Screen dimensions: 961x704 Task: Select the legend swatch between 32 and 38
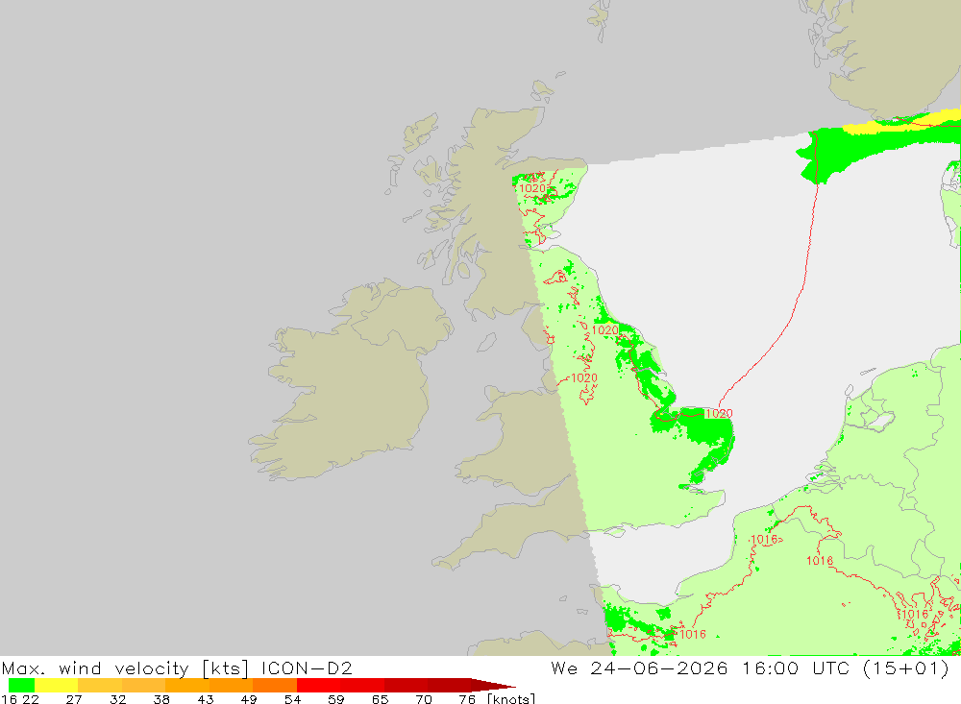coord(143,685)
